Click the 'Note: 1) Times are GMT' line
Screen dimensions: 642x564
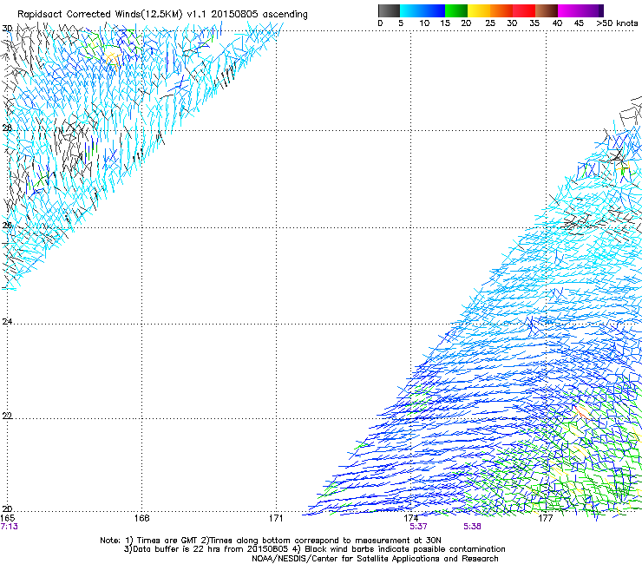tap(271, 541)
